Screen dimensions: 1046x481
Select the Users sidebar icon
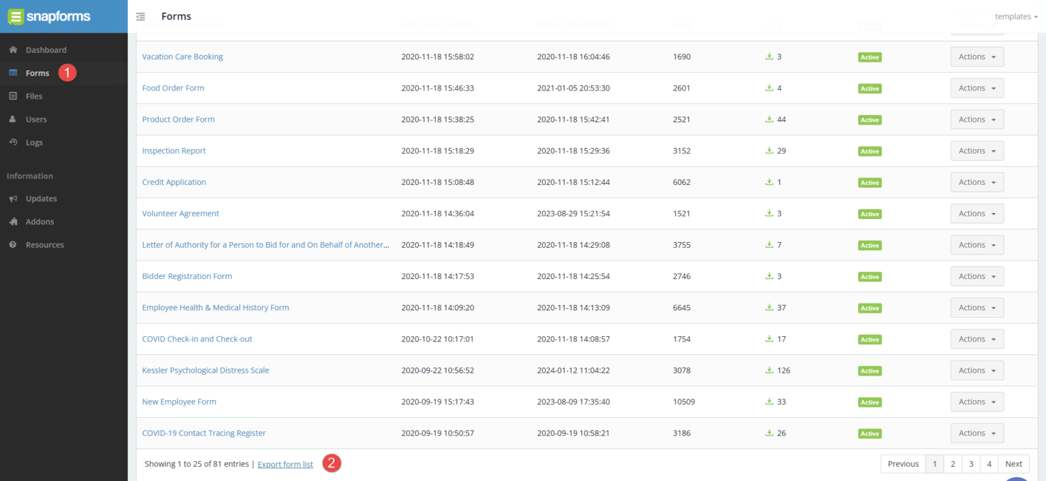[13, 118]
